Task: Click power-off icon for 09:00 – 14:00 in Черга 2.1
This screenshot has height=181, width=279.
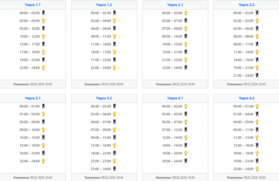Action: (186, 36)
